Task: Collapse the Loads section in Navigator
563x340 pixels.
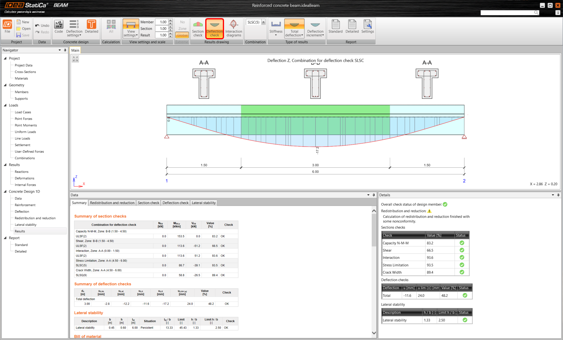Action: pos(5,105)
